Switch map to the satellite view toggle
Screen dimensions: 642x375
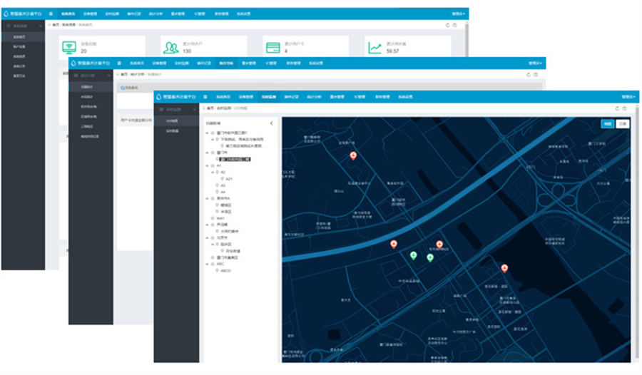tap(622, 123)
